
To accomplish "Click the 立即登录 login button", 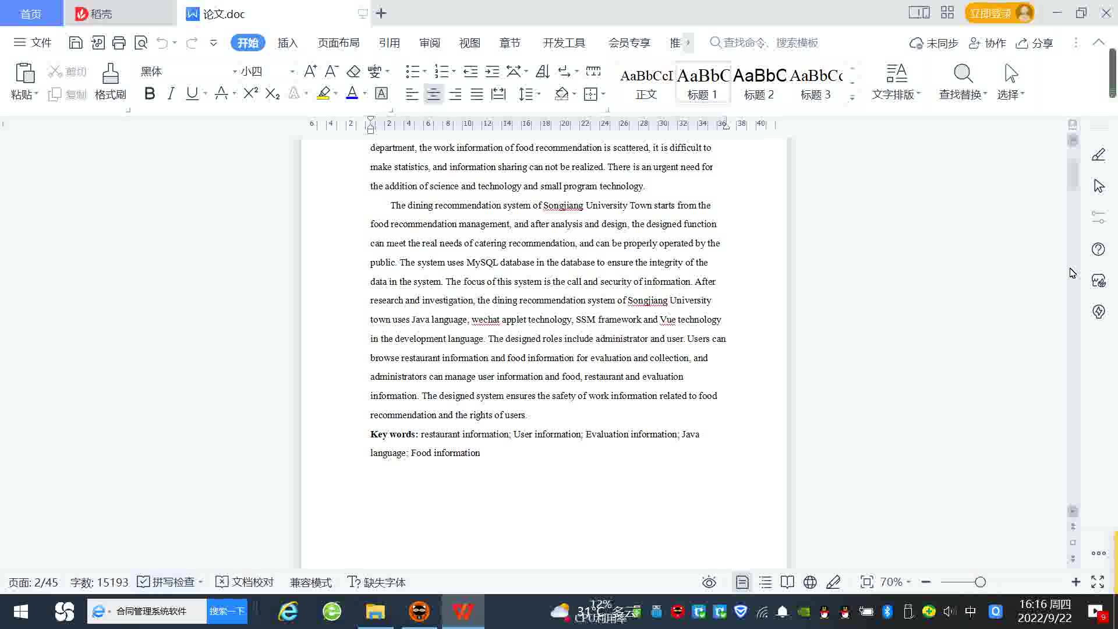I will coord(990,13).
